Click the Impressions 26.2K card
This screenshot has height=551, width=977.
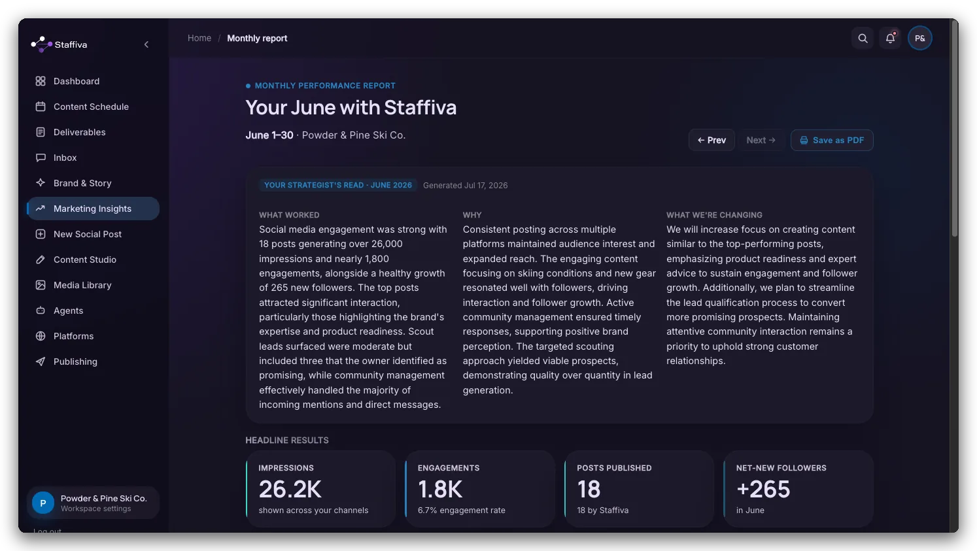(x=320, y=489)
